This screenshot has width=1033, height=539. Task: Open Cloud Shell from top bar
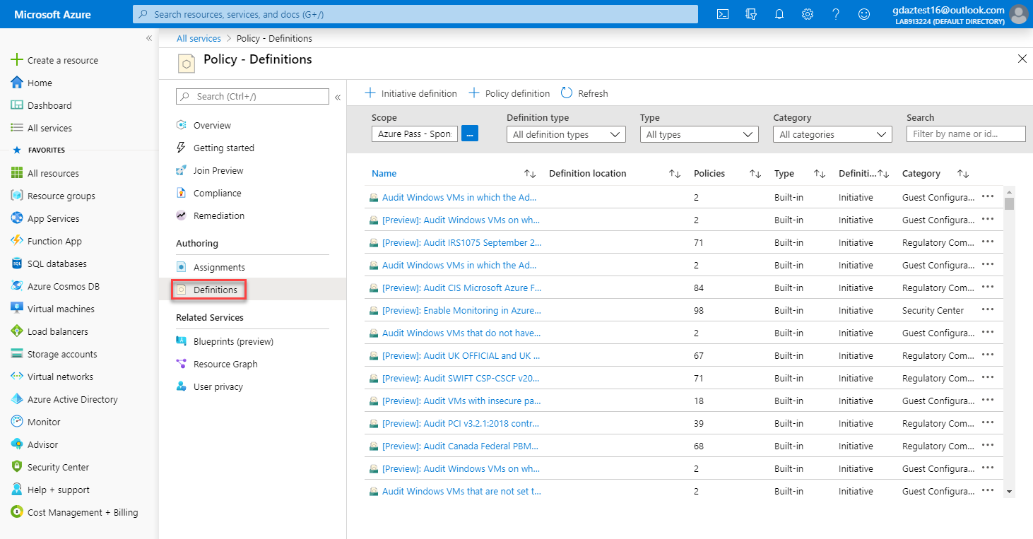(723, 14)
